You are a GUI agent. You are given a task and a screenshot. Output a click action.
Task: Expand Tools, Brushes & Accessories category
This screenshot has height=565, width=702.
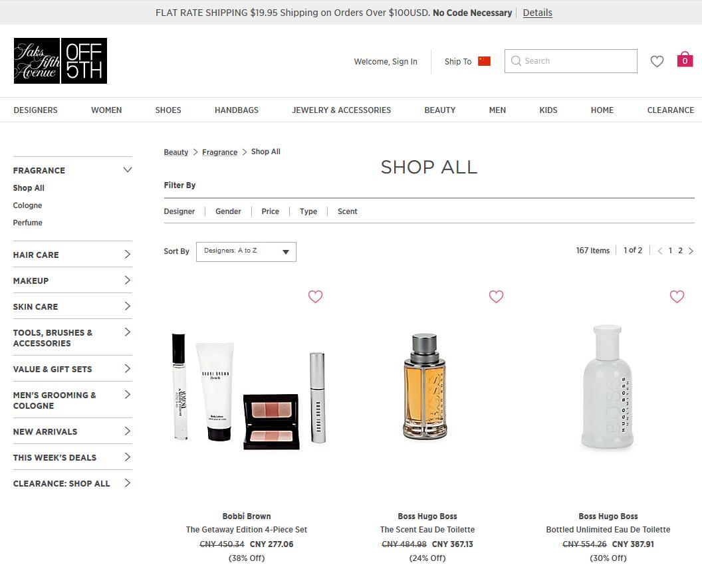128,332
